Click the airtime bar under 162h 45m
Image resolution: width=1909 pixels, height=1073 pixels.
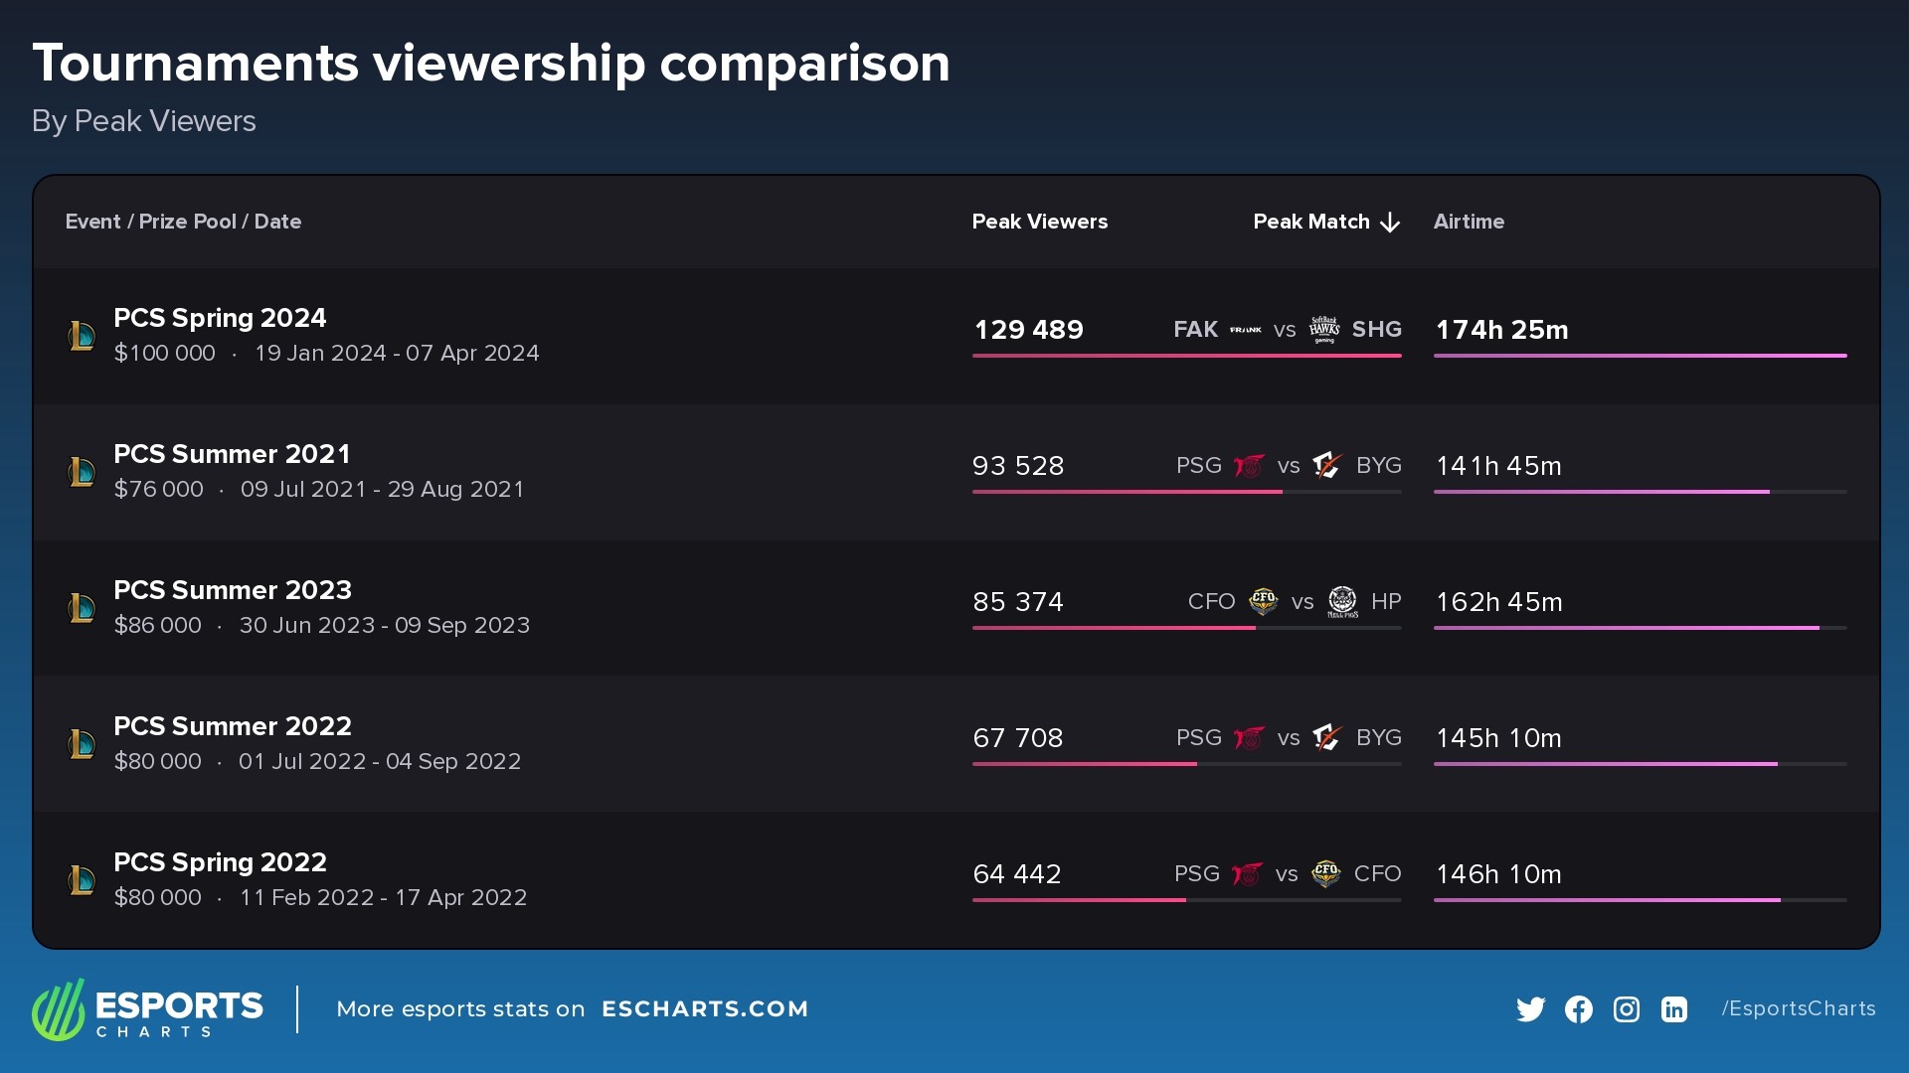(1641, 628)
